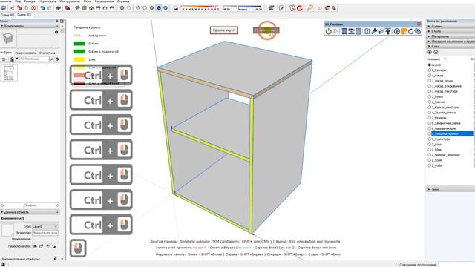Click the green power icon in SD_Furniture toolbar
Screen dimensions: 475x267
[x=328, y=31]
